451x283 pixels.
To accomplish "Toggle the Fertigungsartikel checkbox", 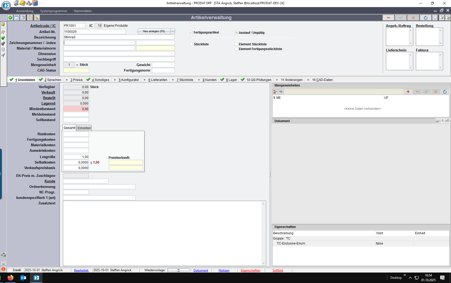I will [191, 32].
